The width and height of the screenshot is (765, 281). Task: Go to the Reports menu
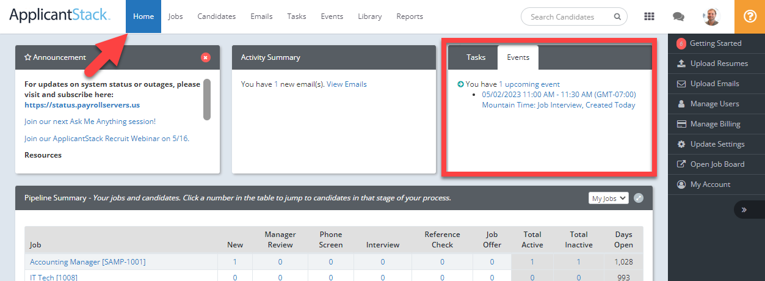pos(409,16)
